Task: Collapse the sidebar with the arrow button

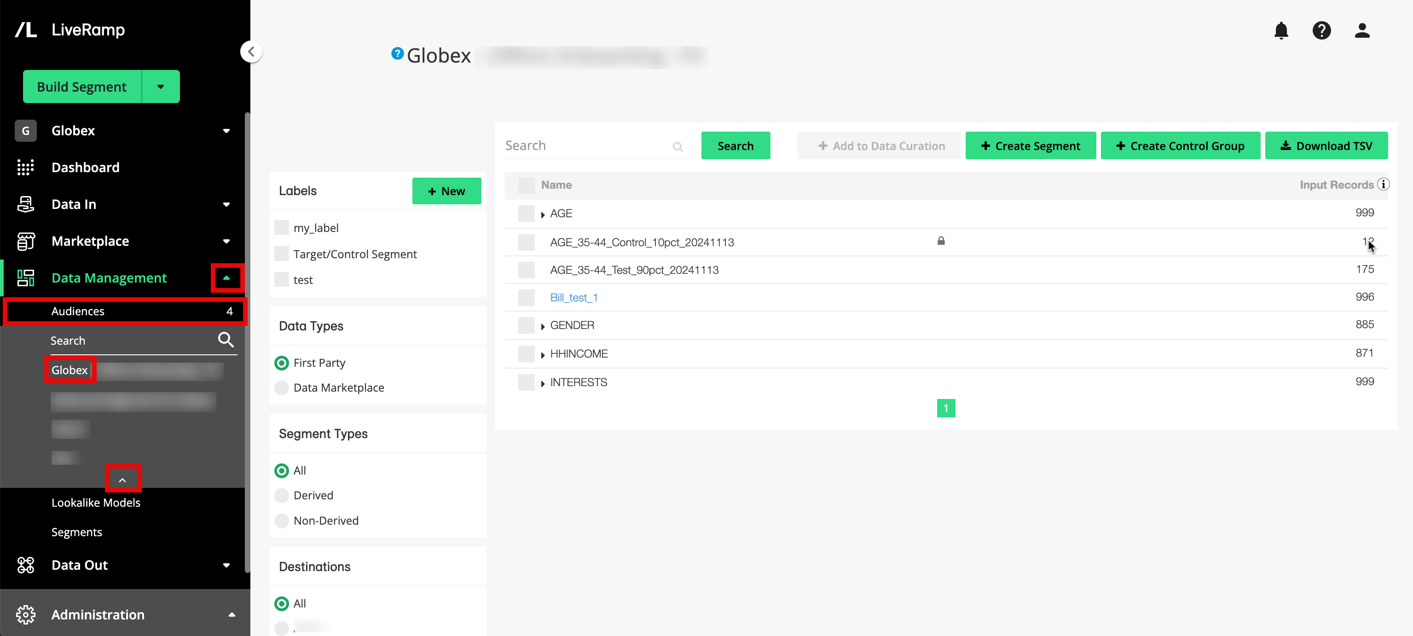Action: 251,52
